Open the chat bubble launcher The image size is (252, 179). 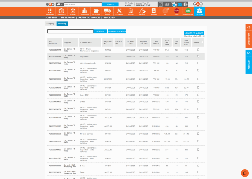(245, 173)
